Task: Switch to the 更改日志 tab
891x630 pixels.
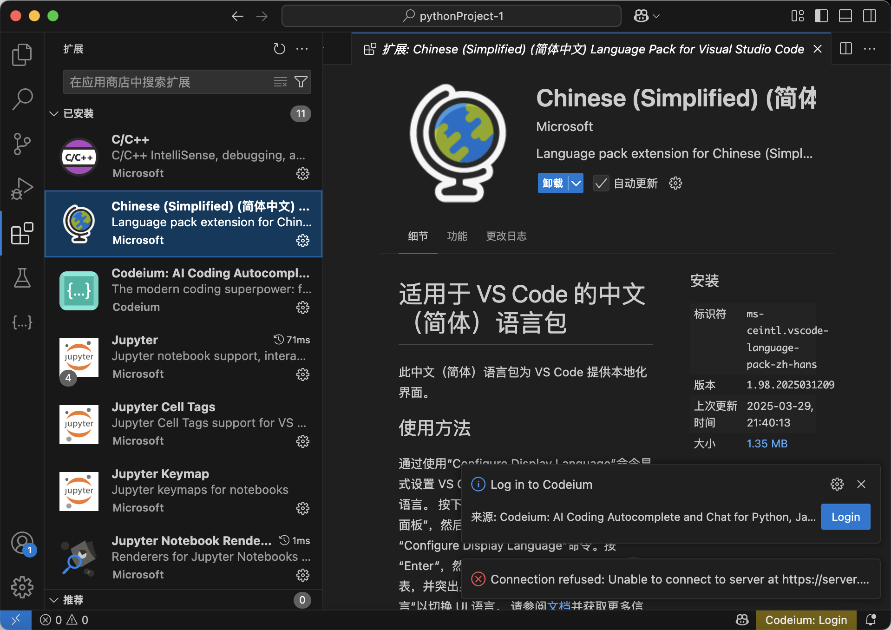Action: click(x=506, y=236)
